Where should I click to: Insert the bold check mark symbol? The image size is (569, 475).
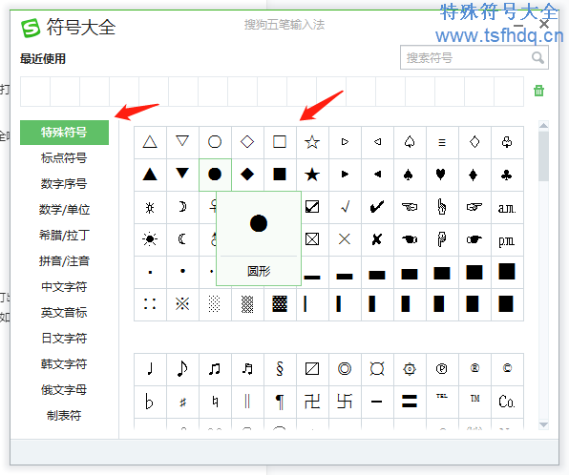[x=377, y=207]
